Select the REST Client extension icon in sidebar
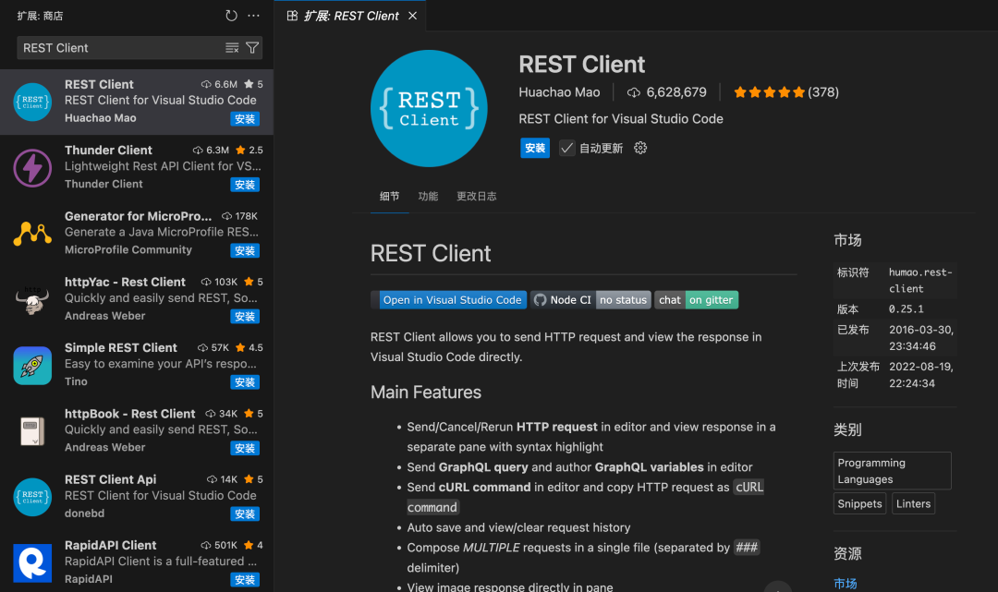 [32, 102]
